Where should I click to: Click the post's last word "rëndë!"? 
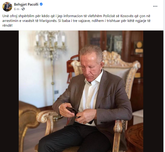pos(7,25)
